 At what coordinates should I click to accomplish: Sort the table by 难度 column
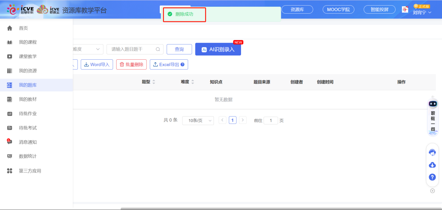193,82
